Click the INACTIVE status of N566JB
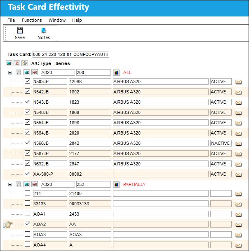The image size is (249, 251). (x=221, y=143)
